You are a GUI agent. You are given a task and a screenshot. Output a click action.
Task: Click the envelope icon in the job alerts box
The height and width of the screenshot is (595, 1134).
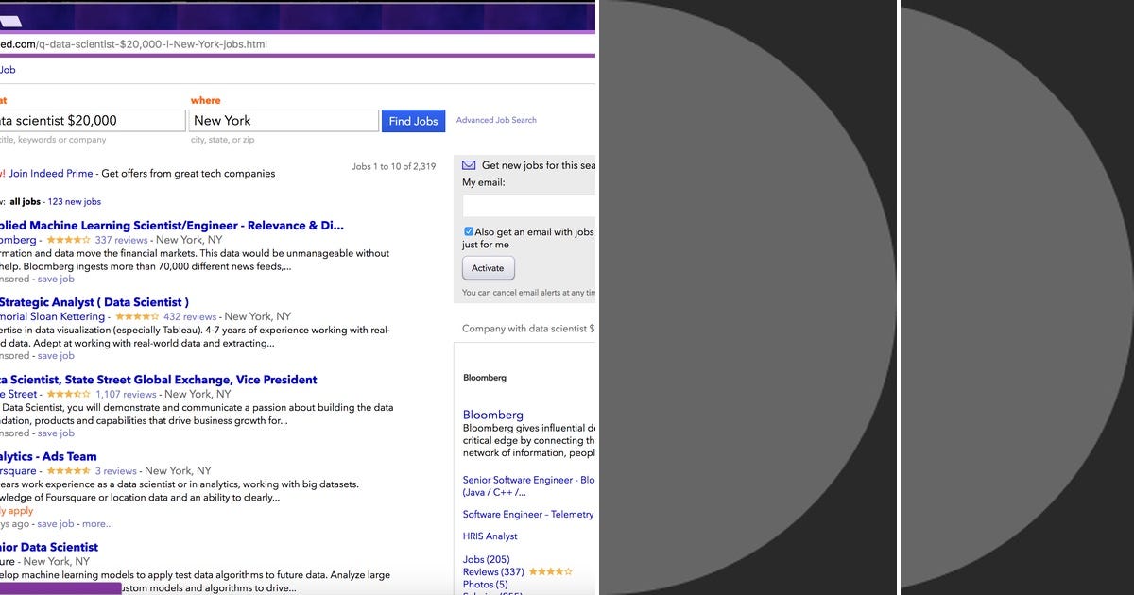468,164
